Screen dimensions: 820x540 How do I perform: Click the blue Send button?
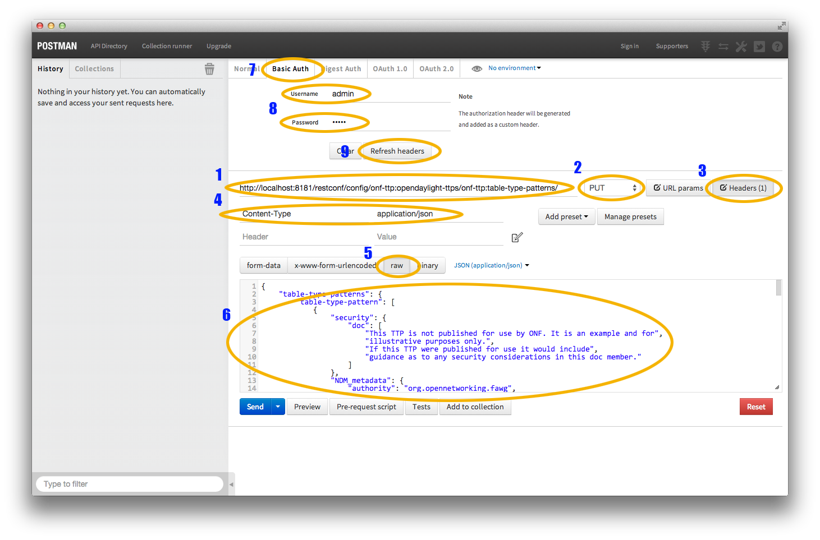click(255, 407)
